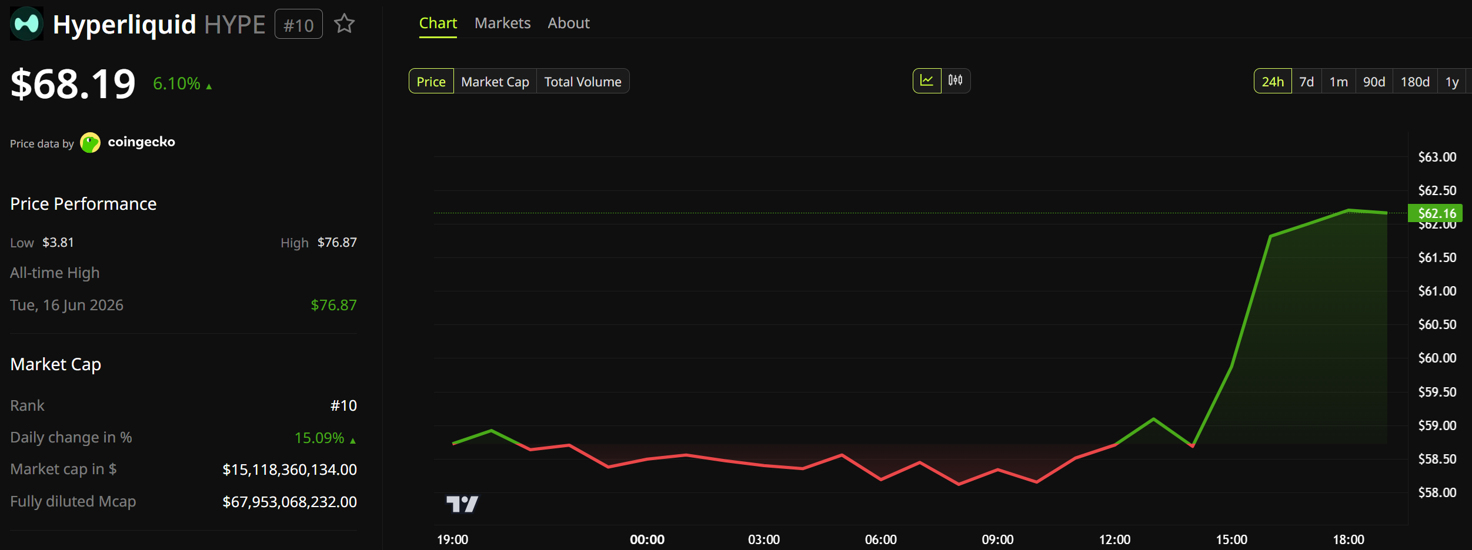
Task: Click the all-time high value $76.87 in green
Action: click(333, 305)
